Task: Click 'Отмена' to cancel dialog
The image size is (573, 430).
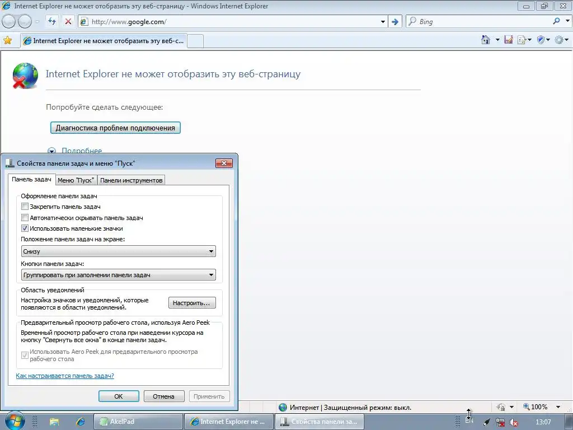Action: point(163,396)
